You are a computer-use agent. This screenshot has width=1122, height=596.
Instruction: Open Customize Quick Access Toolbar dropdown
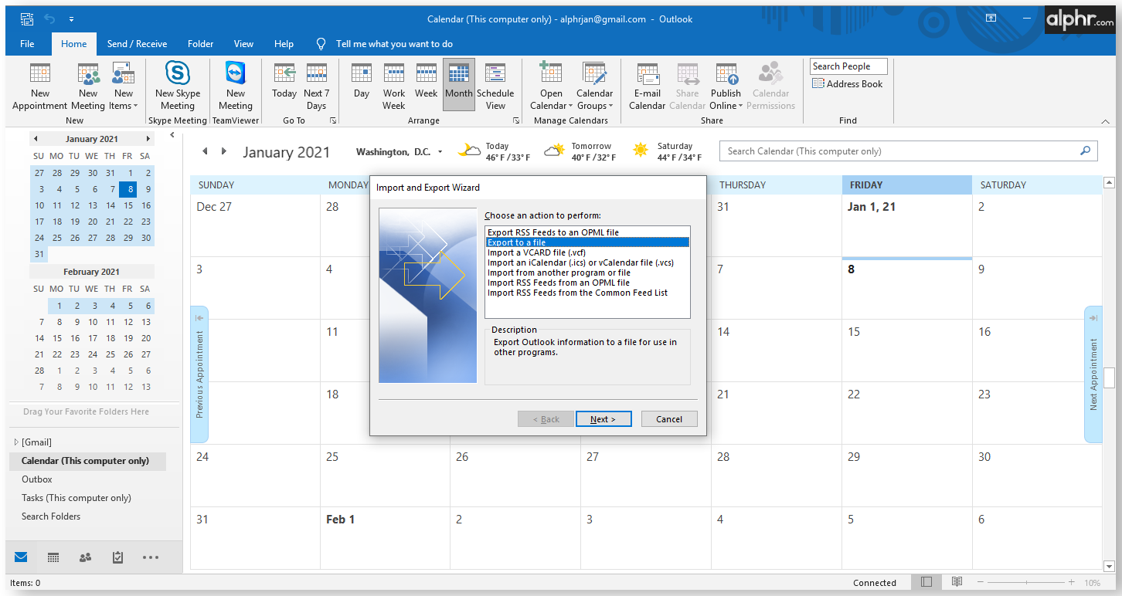[71, 18]
